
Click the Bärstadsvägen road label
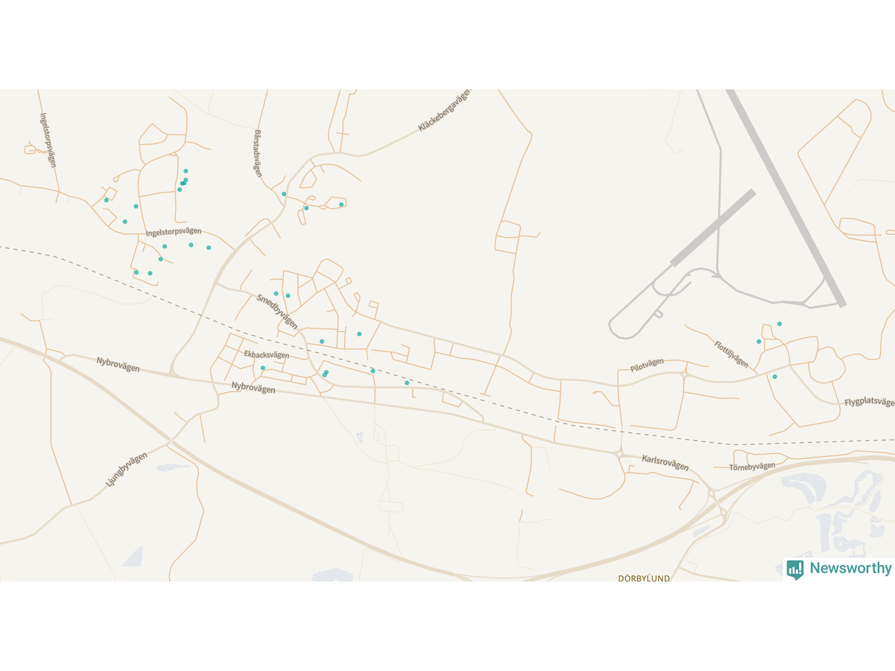pyautogui.click(x=258, y=153)
